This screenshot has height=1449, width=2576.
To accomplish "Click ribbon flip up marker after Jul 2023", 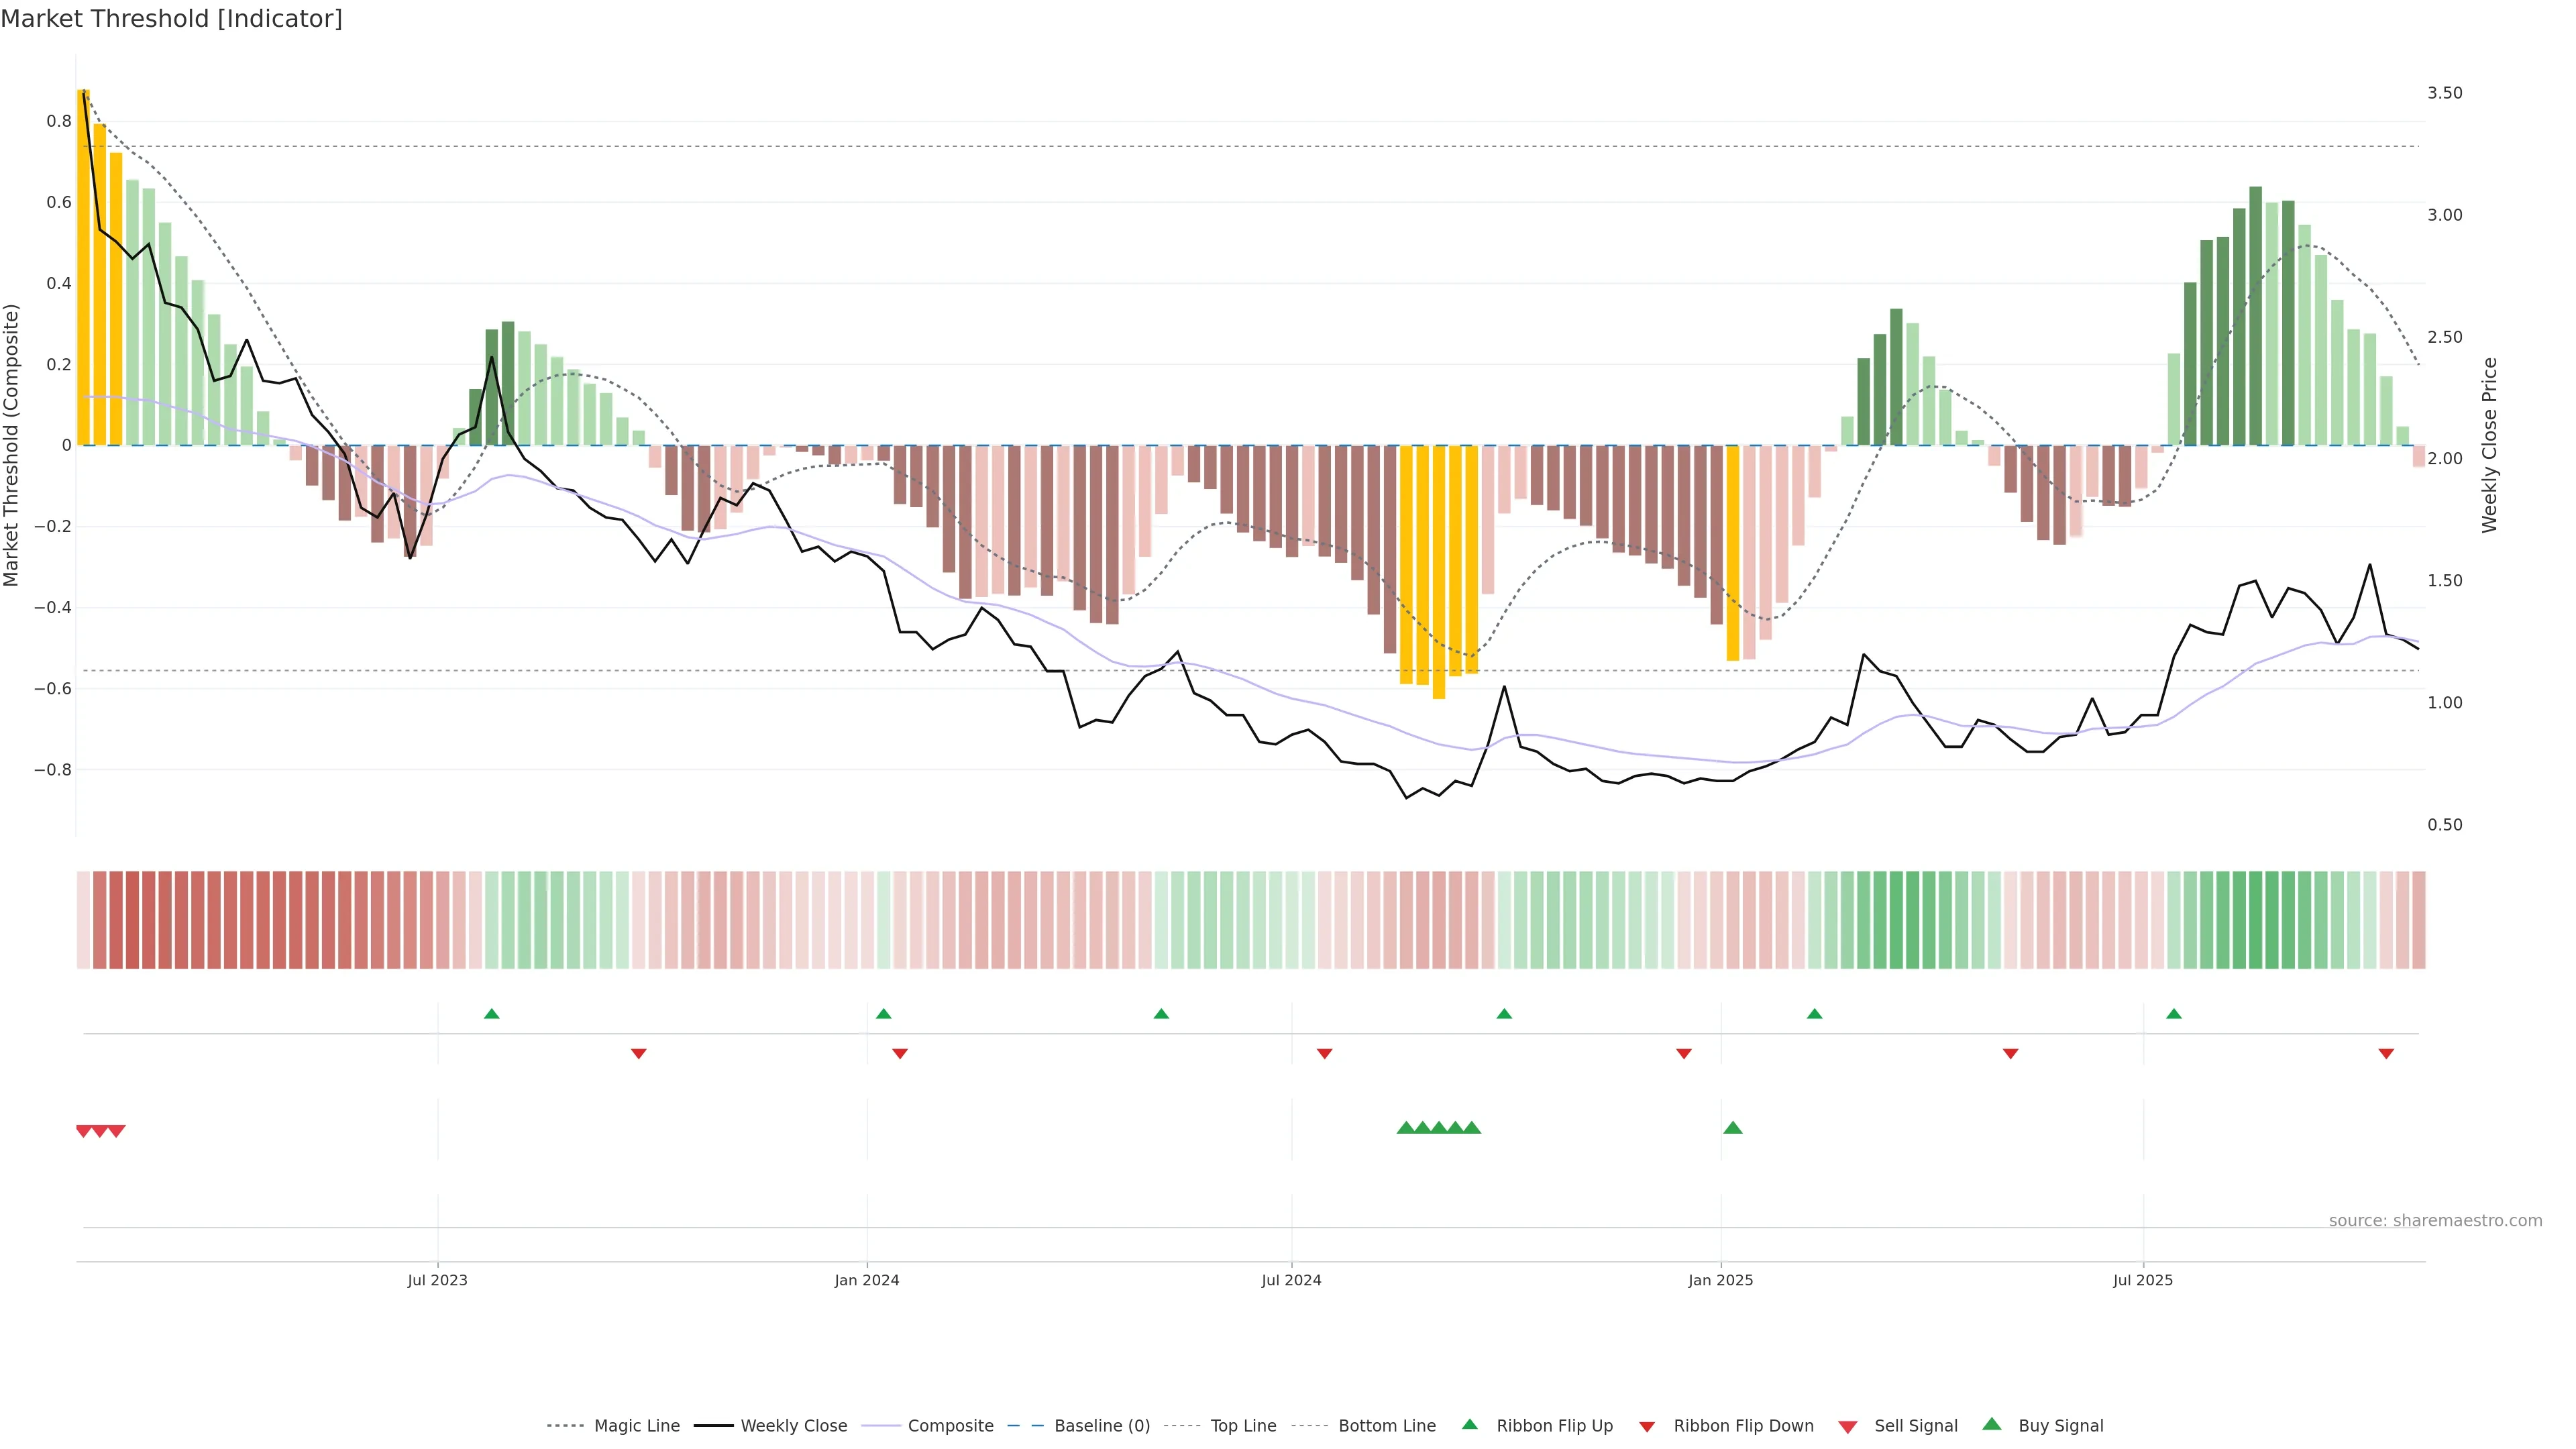I will pos(491,1014).
